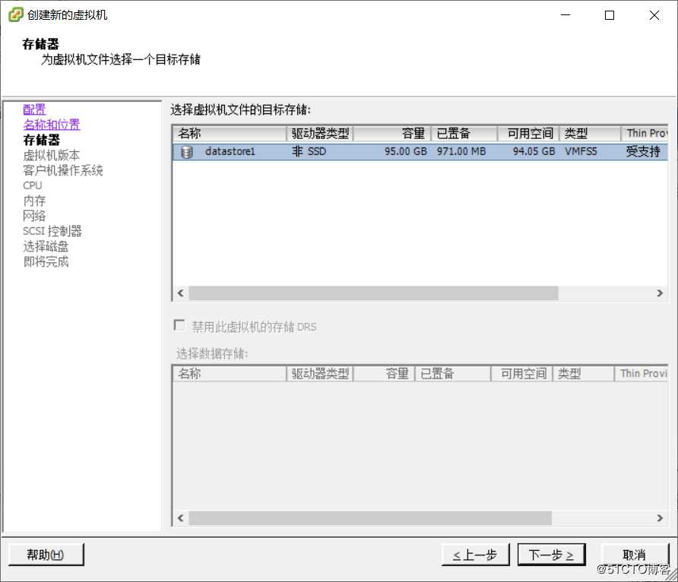Click the 驱动器类型 column header
678x582 pixels.
coord(319,132)
